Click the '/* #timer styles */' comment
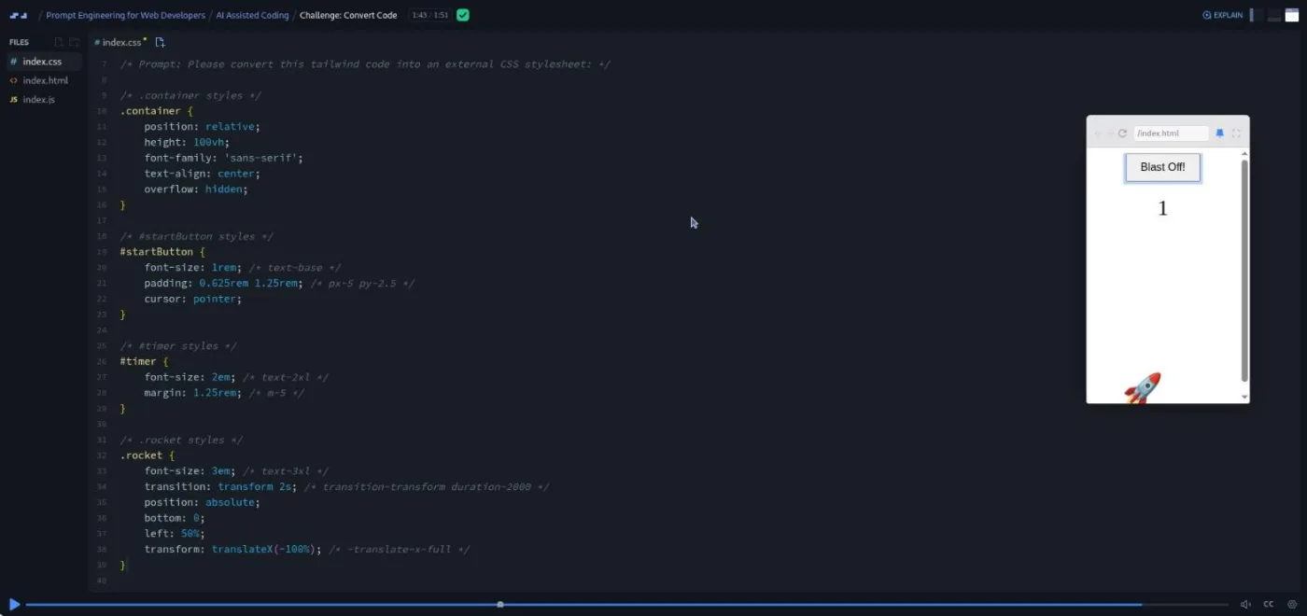The width and height of the screenshot is (1307, 616). [x=178, y=346]
